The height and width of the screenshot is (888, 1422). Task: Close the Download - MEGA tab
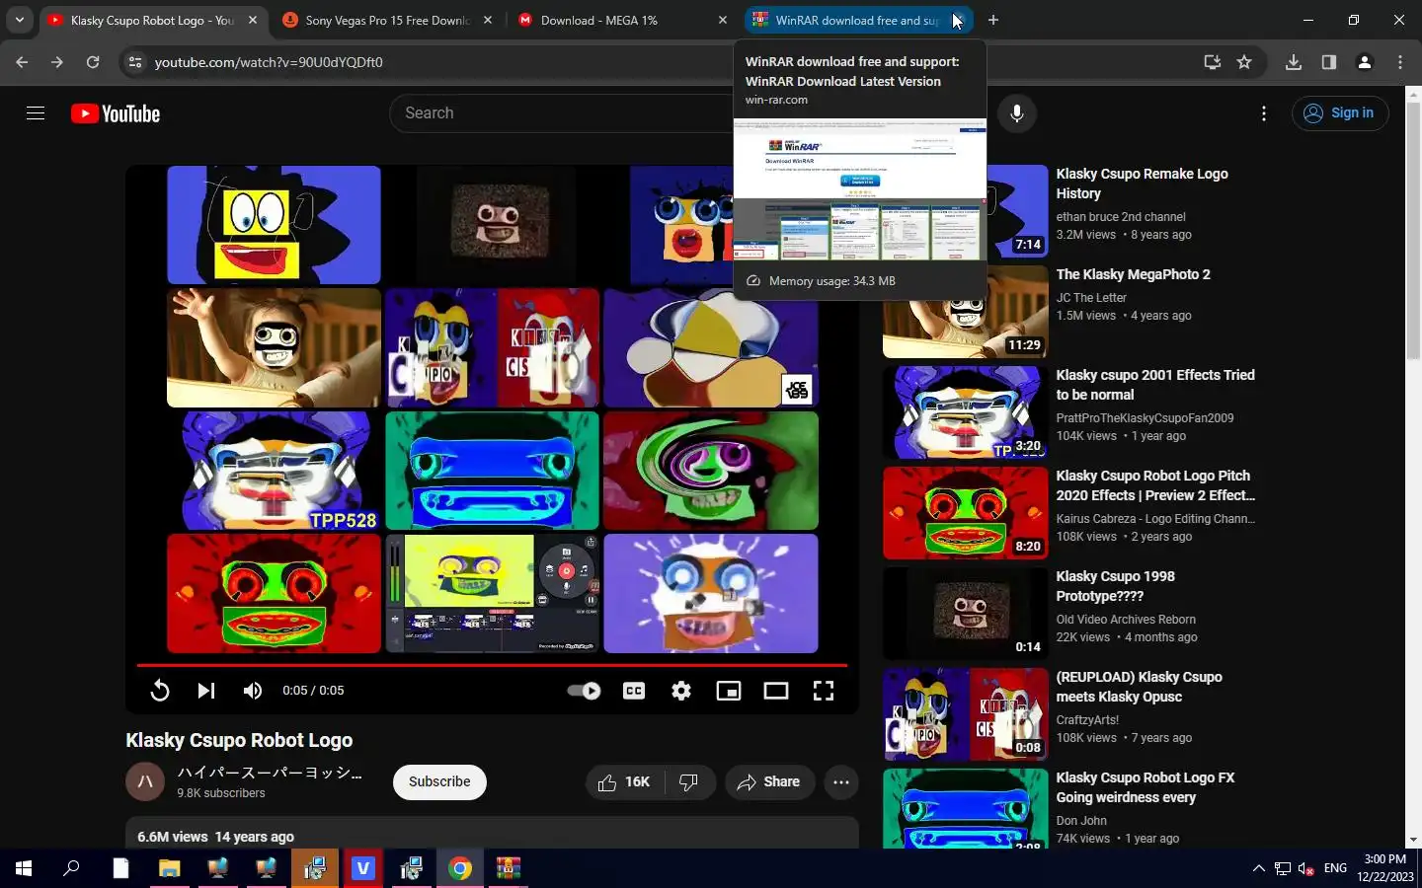tap(723, 20)
